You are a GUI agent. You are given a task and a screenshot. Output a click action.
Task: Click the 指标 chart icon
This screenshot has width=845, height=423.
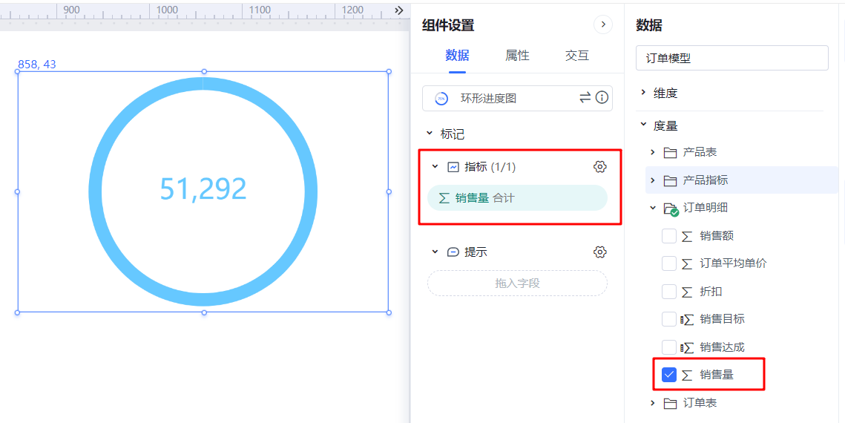[x=453, y=167]
